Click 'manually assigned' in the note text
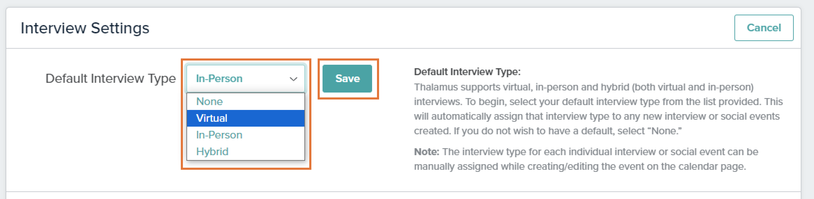Screen dimensions: 814x199 [456, 167]
